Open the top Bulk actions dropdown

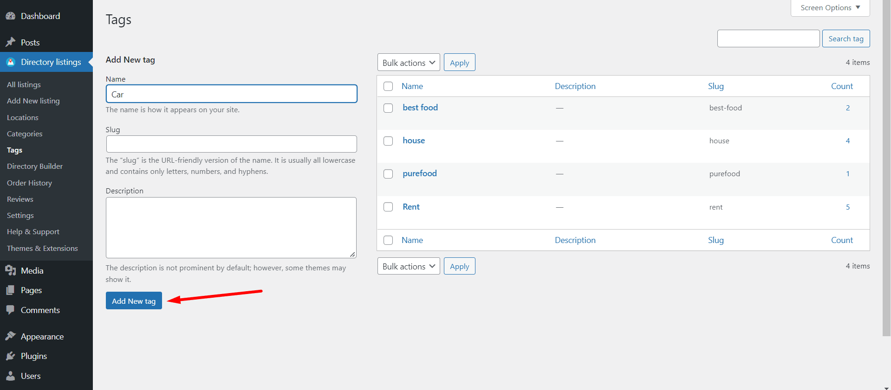click(409, 63)
